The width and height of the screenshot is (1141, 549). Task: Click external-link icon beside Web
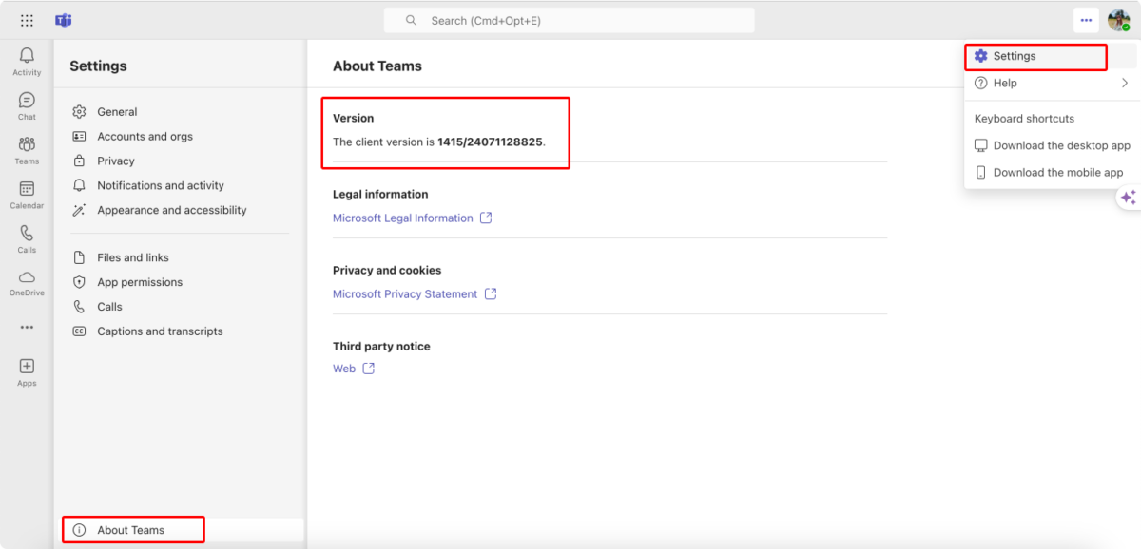coord(369,369)
